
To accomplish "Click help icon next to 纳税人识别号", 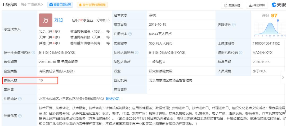I will click(x=137, y=53).
